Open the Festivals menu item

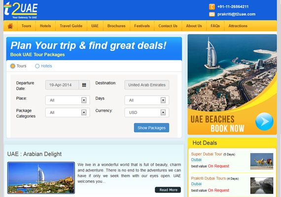142,26
